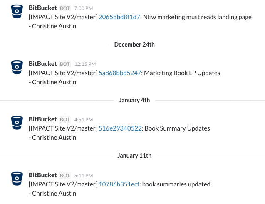Viewport: 265px width, 204px height.
Task: Select the BitBucket avatar on the 4:51 PM message
Action: pyautogui.click(x=17, y=123)
